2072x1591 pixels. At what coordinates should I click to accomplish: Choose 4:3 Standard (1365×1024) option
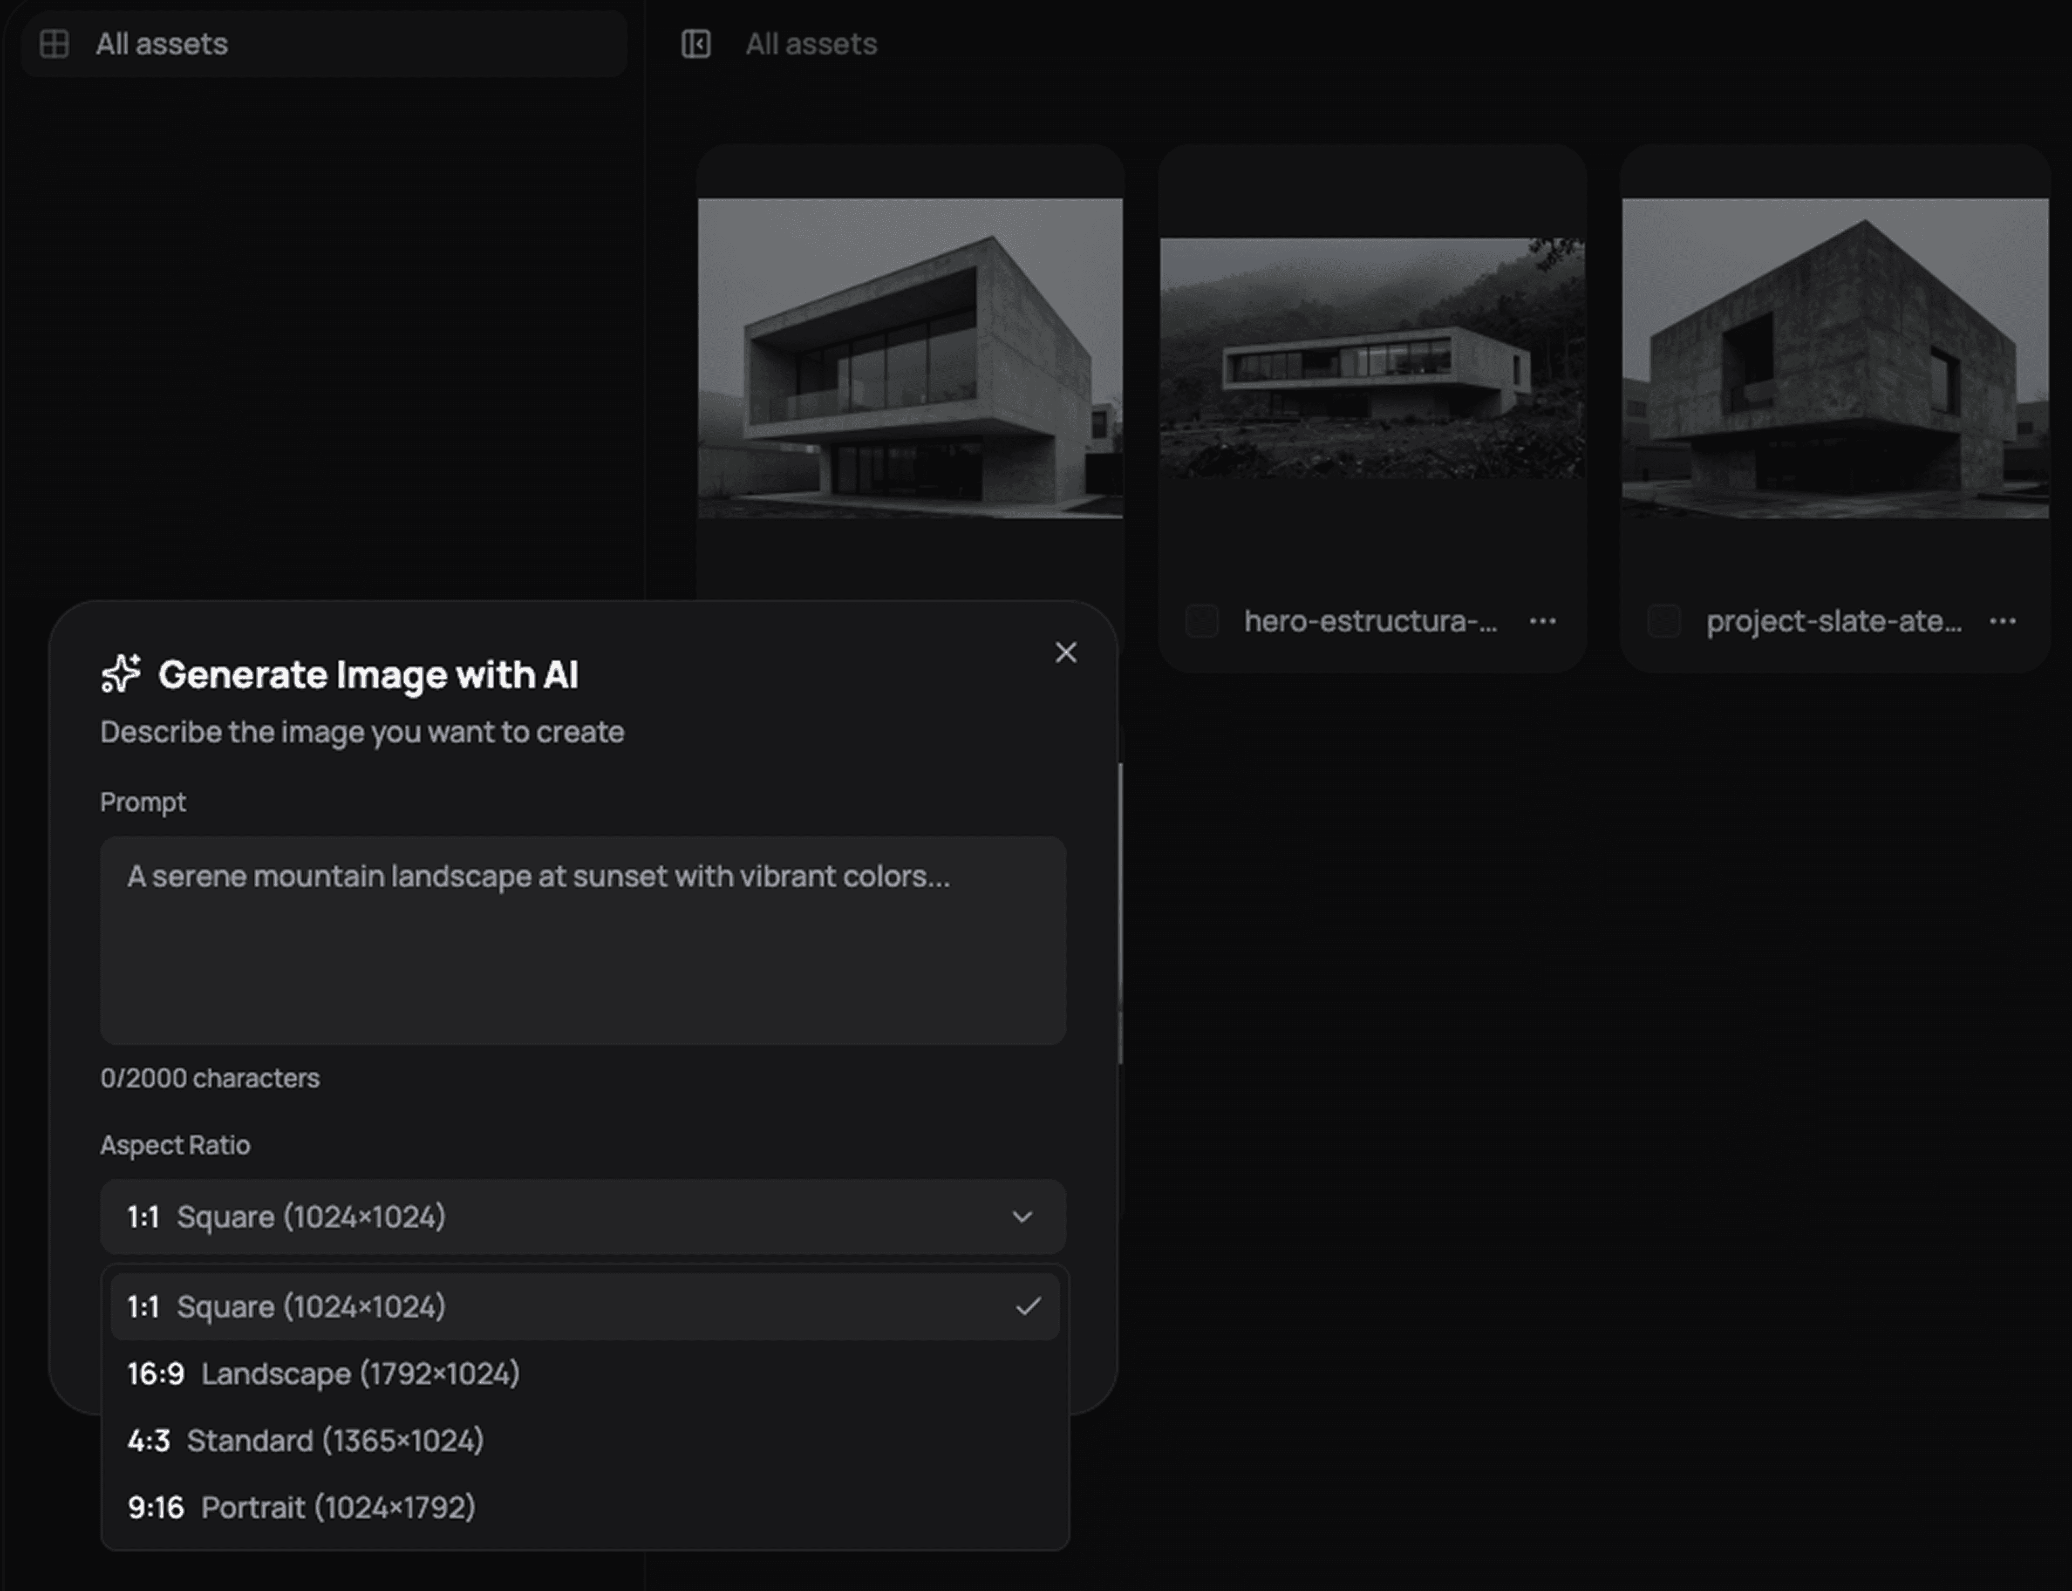click(305, 1442)
